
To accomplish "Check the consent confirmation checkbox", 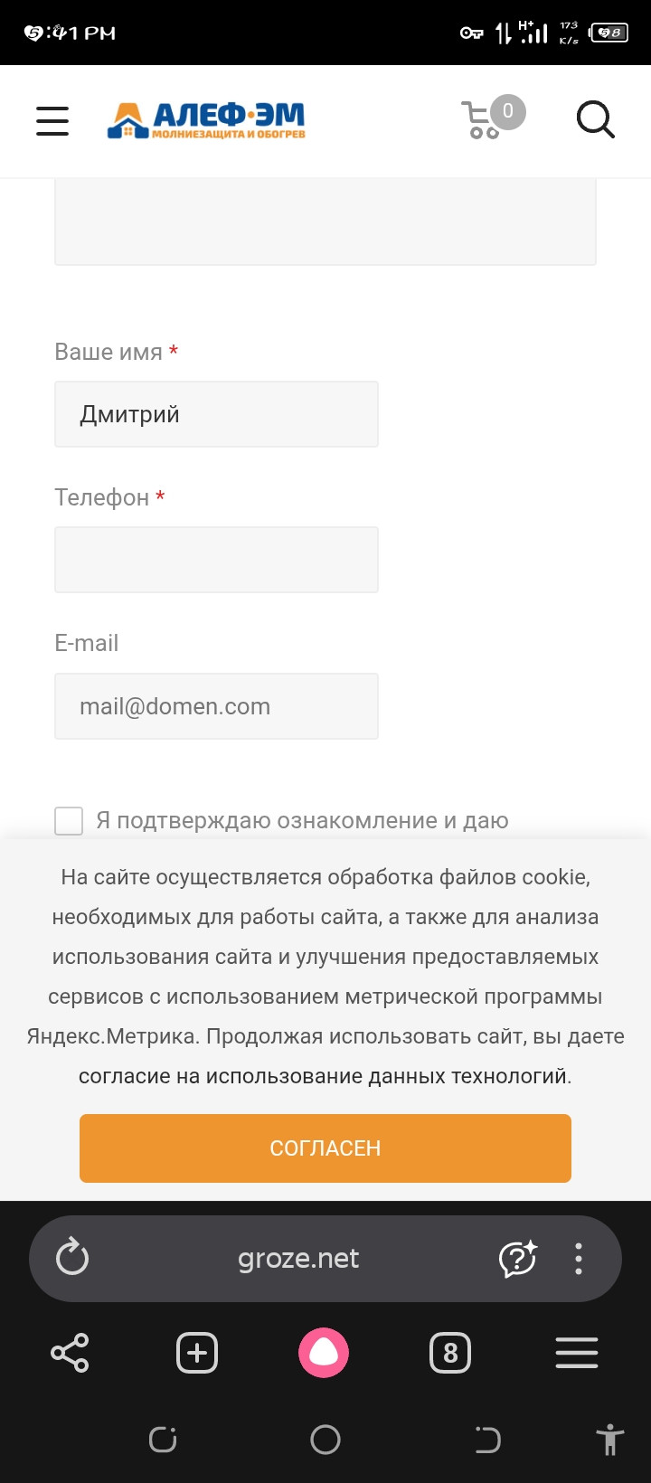I will click(69, 821).
